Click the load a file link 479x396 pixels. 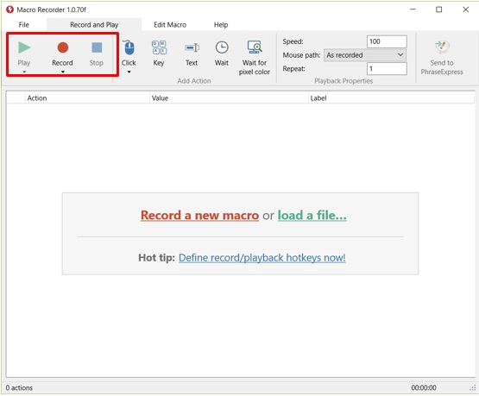pyautogui.click(x=312, y=215)
